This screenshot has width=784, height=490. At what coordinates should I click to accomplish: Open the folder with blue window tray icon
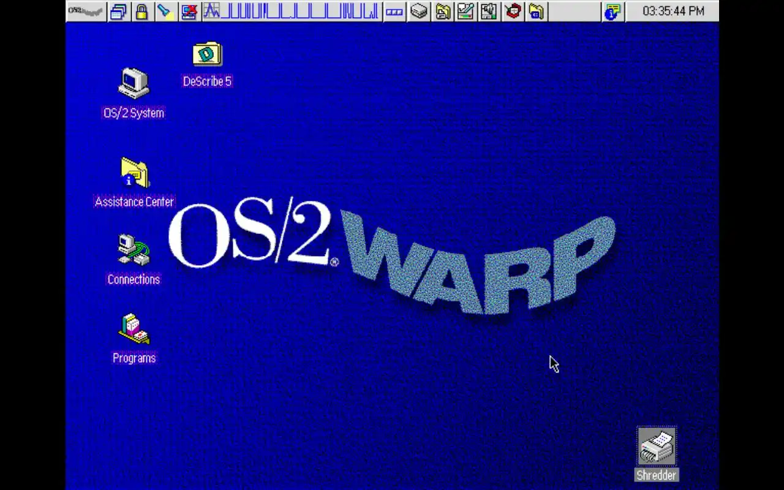[x=536, y=11]
